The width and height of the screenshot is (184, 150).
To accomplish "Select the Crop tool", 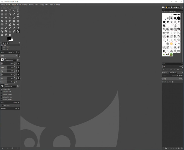I will click(x=14, y=18).
